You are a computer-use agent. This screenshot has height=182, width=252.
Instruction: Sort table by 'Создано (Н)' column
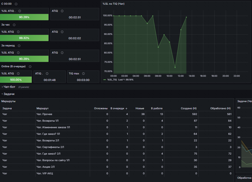click(188, 108)
